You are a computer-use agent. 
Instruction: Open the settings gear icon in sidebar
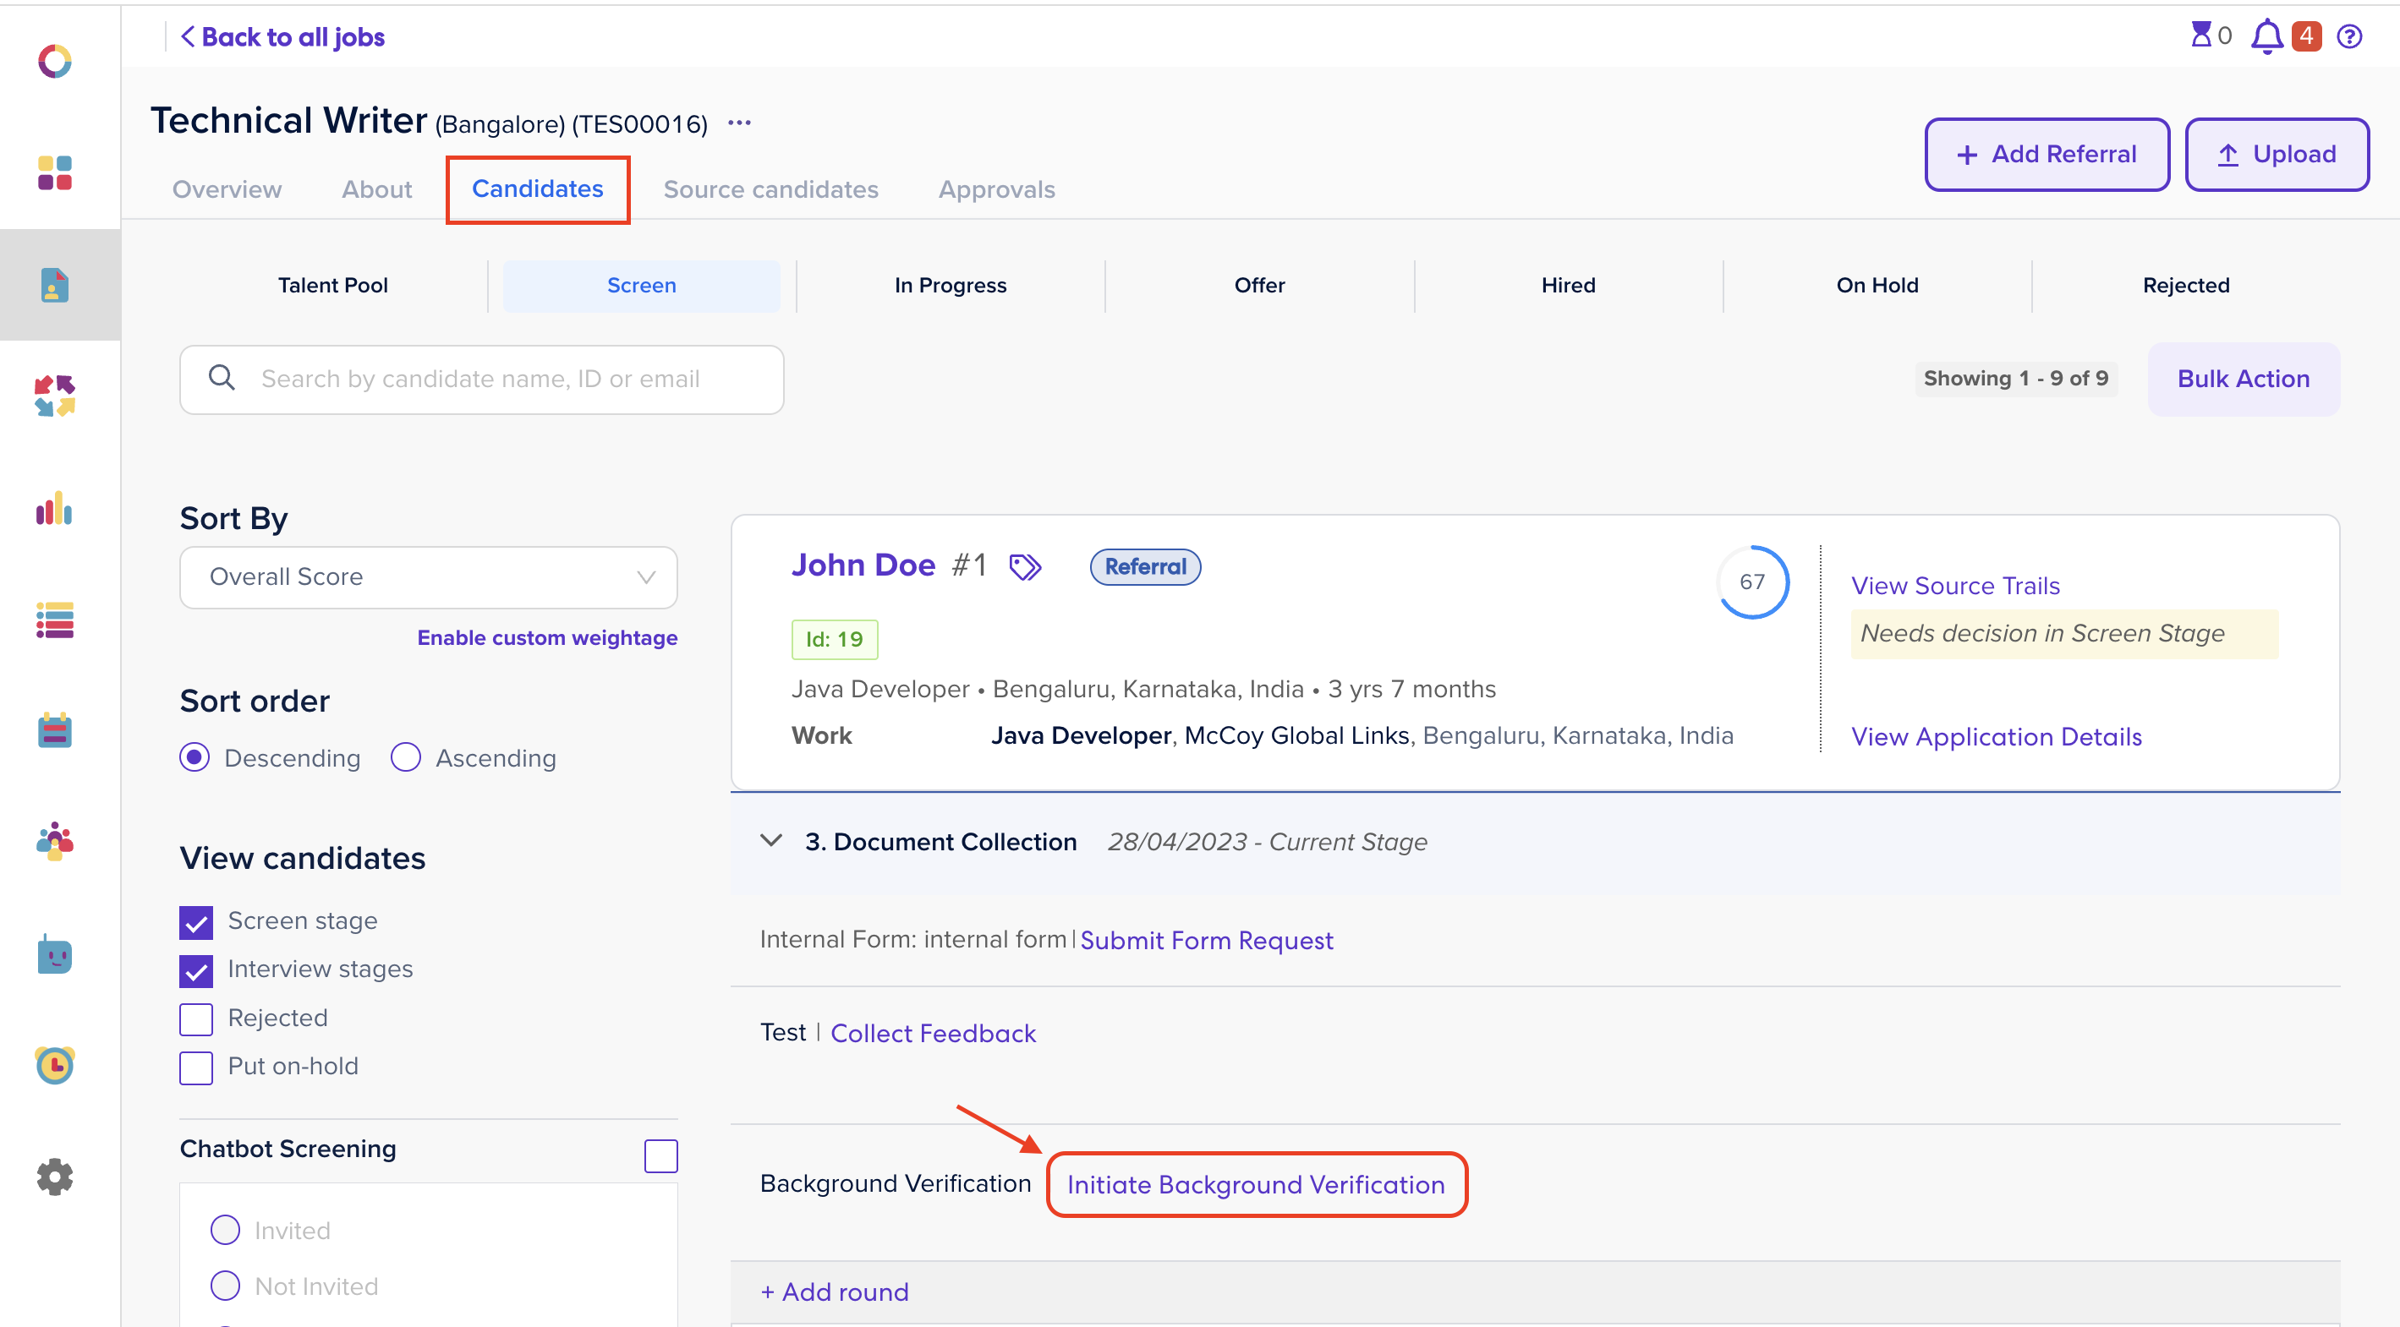click(54, 1177)
